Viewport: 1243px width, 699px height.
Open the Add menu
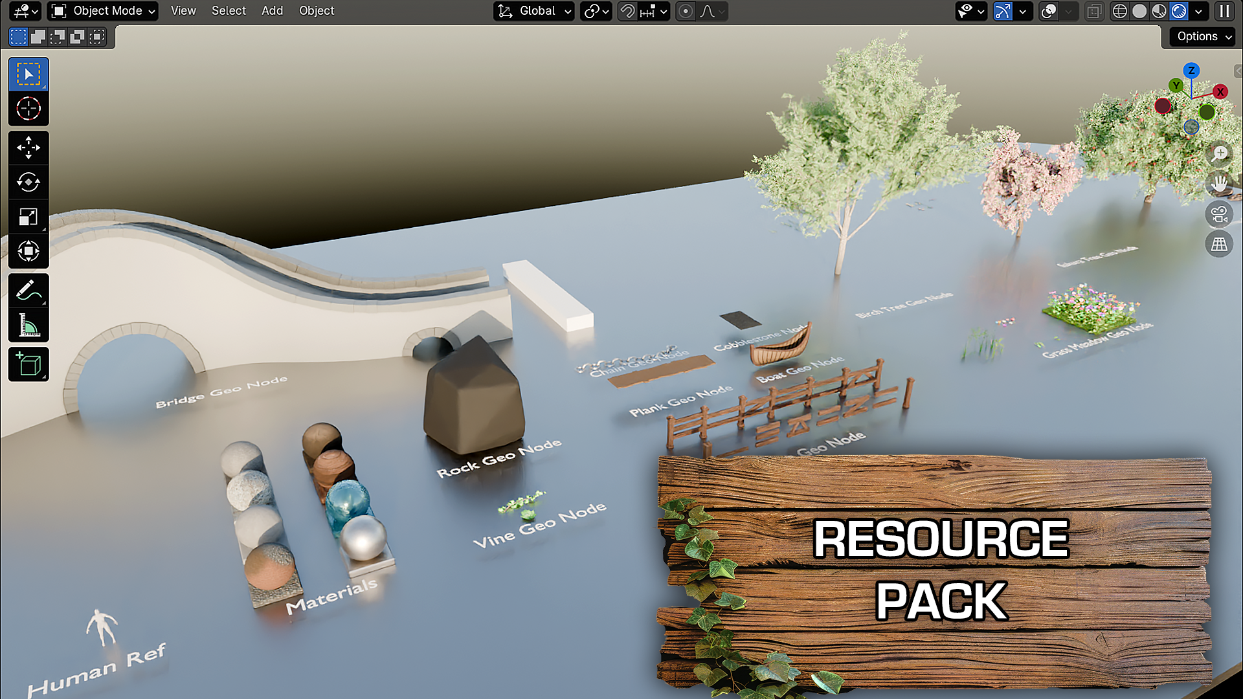(x=272, y=11)
